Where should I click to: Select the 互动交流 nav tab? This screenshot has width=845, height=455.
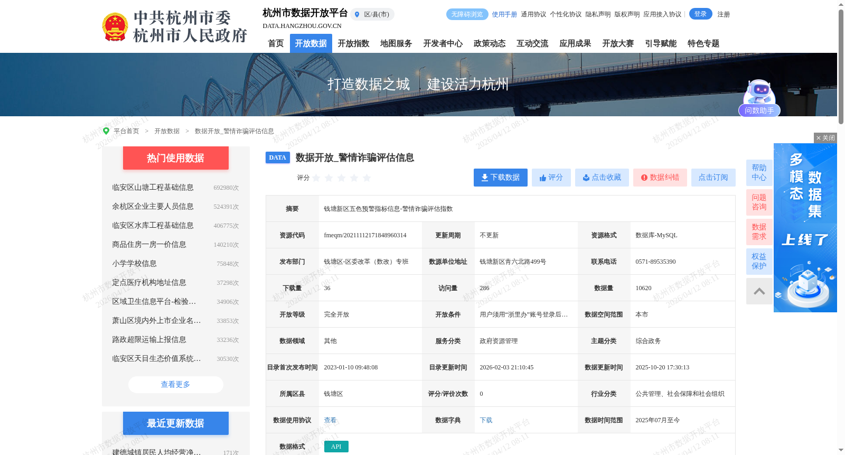(532, 43)
